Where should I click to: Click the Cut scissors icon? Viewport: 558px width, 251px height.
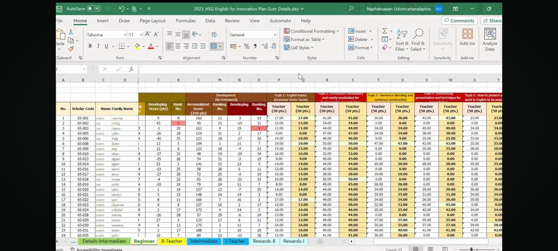(70, 32)
